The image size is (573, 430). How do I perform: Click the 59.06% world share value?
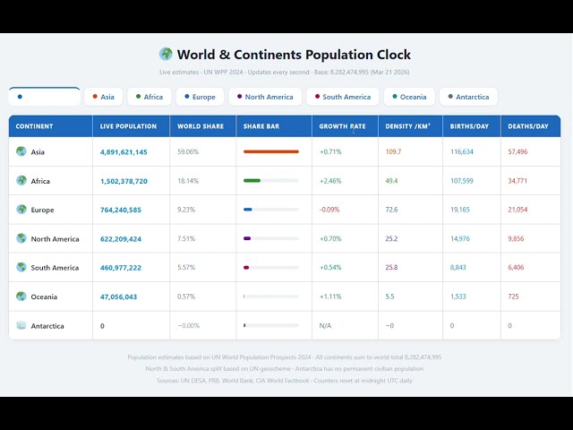tap(188, 151)
